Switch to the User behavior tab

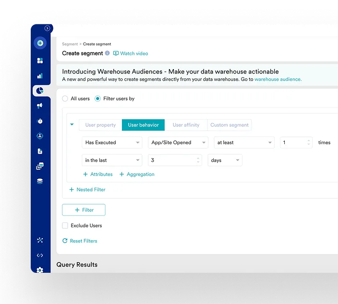coord(144,125)
